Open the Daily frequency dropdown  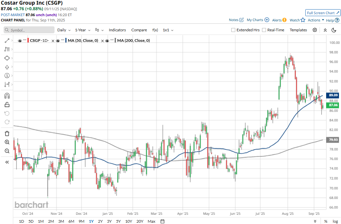click(64, 30)
